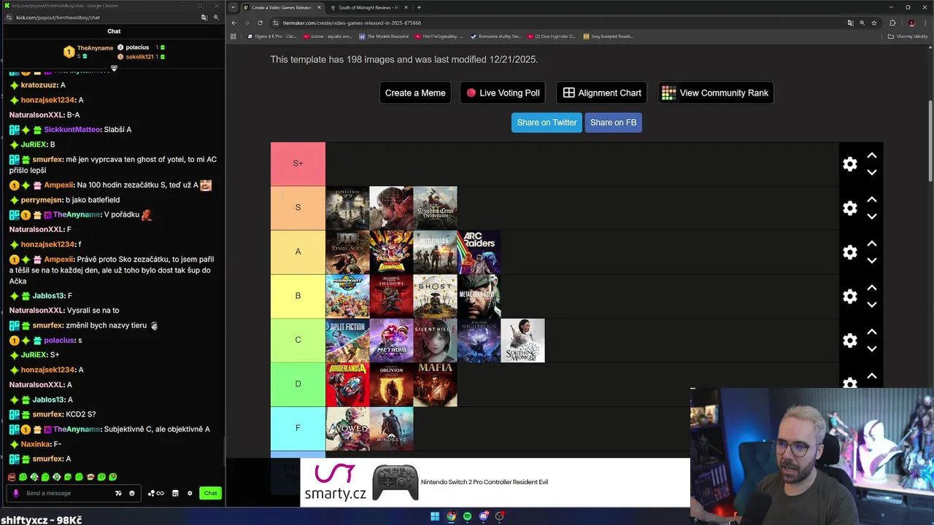934x525 pixels.
Task: Open settings gear for the B tier
Action: pos(850,296)
